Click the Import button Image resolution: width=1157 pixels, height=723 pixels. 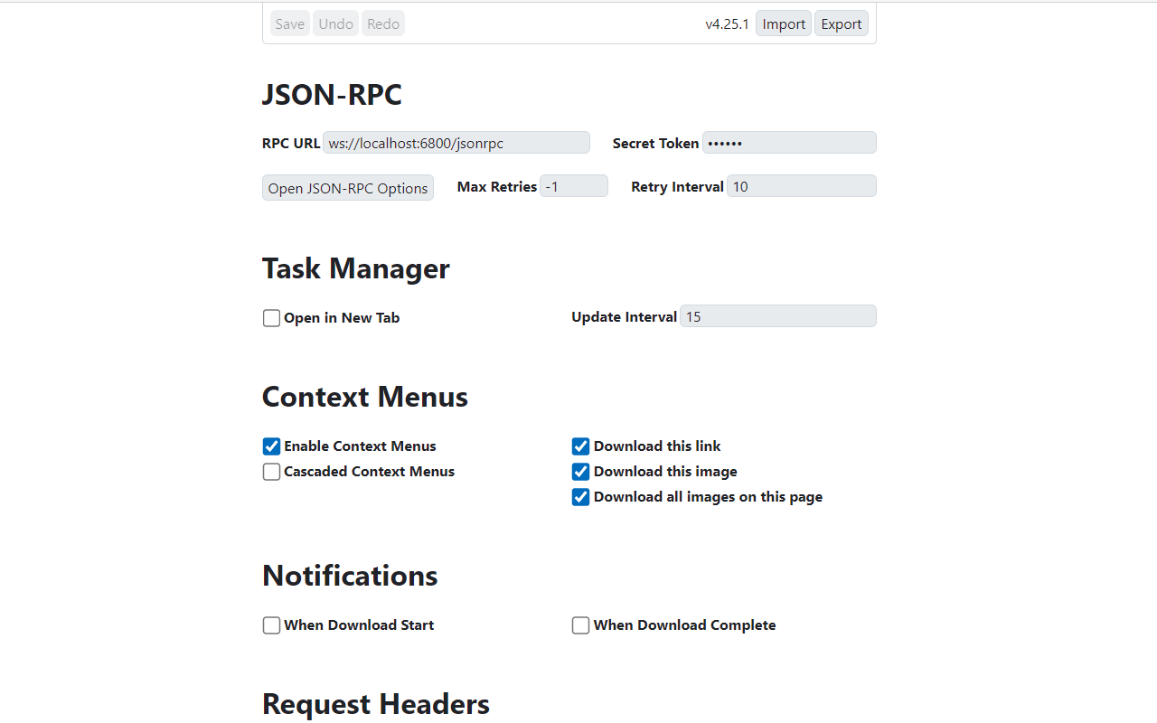783,23
